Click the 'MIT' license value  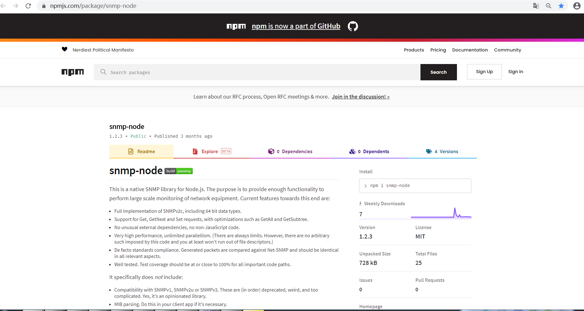coord(420,237)
